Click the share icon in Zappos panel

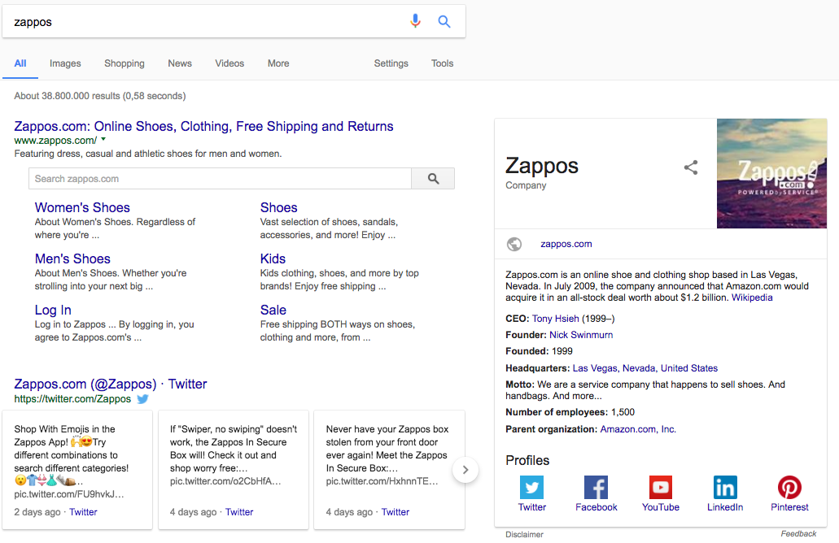[691, 167]
